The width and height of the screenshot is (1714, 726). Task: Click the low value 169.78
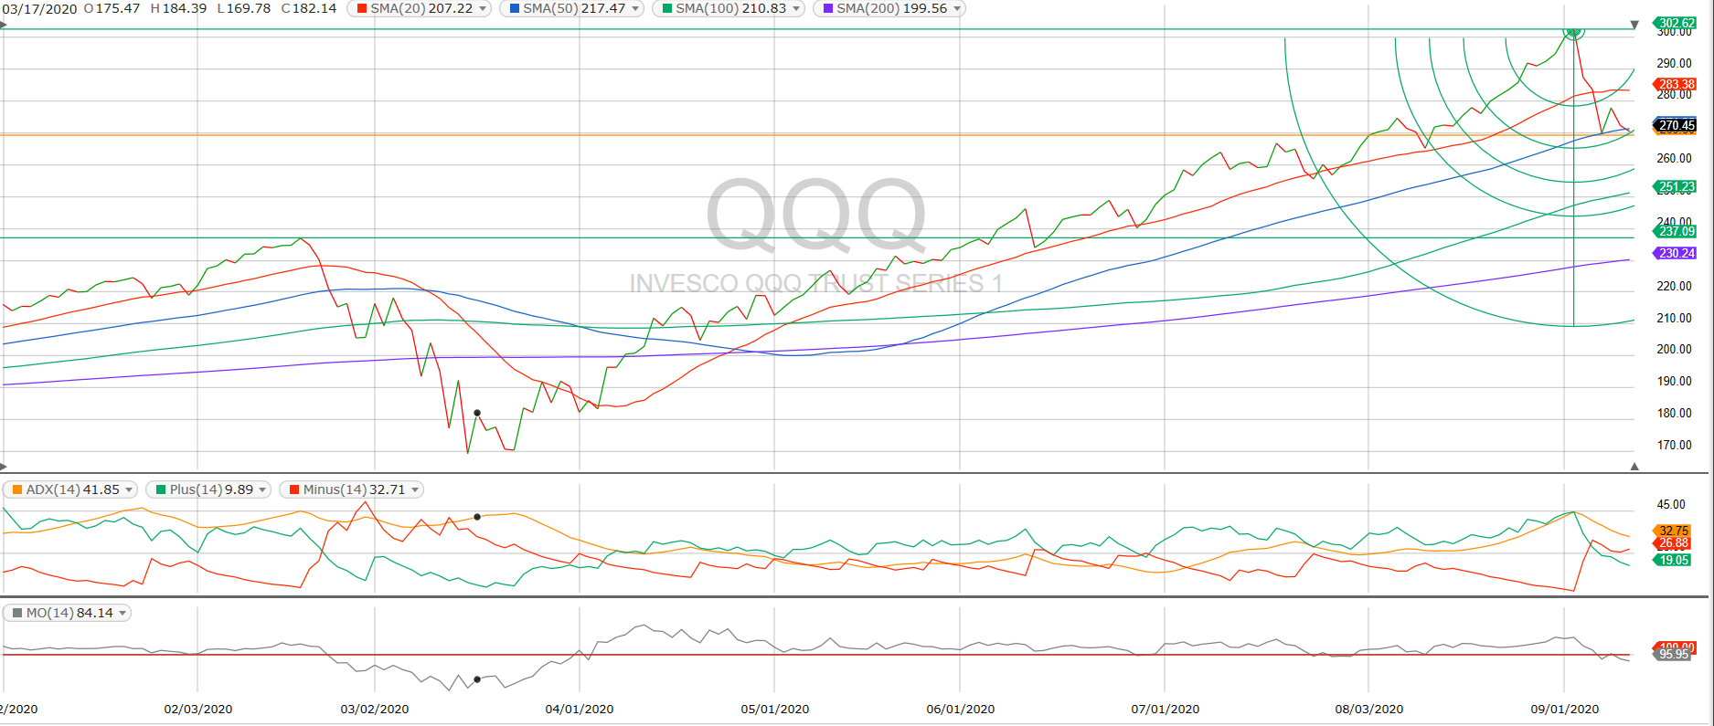click(250, 8)
